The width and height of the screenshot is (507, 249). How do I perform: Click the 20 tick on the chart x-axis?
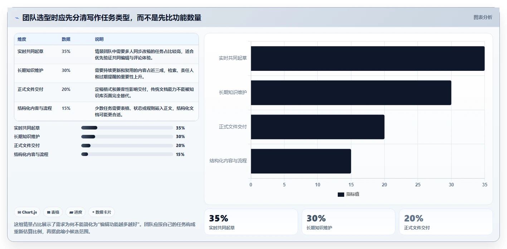(384, 185)
